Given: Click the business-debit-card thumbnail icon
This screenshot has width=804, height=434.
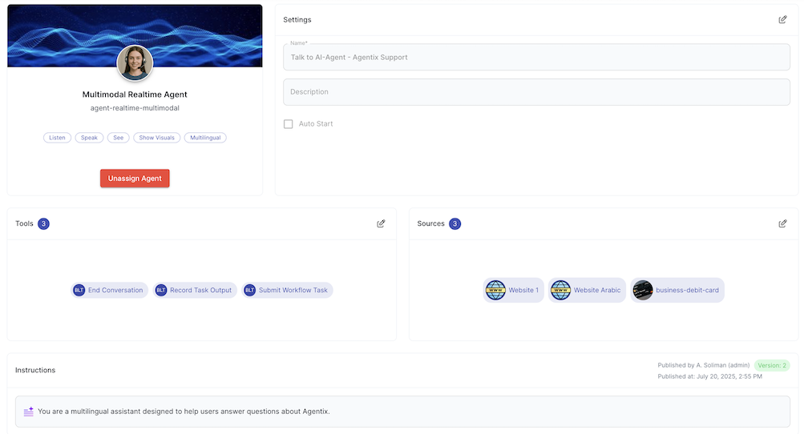Looking at the screenshot, I should pos(643,290).
